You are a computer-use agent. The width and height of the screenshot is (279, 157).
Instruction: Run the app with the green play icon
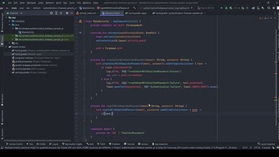click(x=221, y=8)
